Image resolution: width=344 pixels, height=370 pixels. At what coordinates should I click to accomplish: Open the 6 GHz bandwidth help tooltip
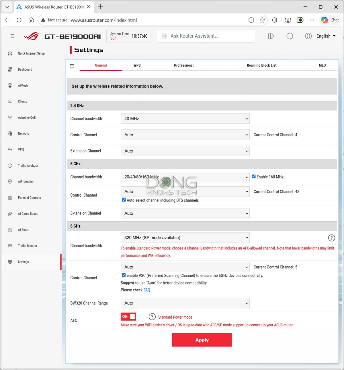[x=332, y=238]
